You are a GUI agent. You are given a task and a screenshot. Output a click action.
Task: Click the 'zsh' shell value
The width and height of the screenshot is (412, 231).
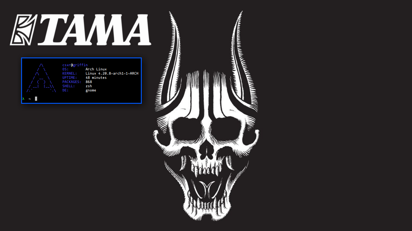point(89,86)
